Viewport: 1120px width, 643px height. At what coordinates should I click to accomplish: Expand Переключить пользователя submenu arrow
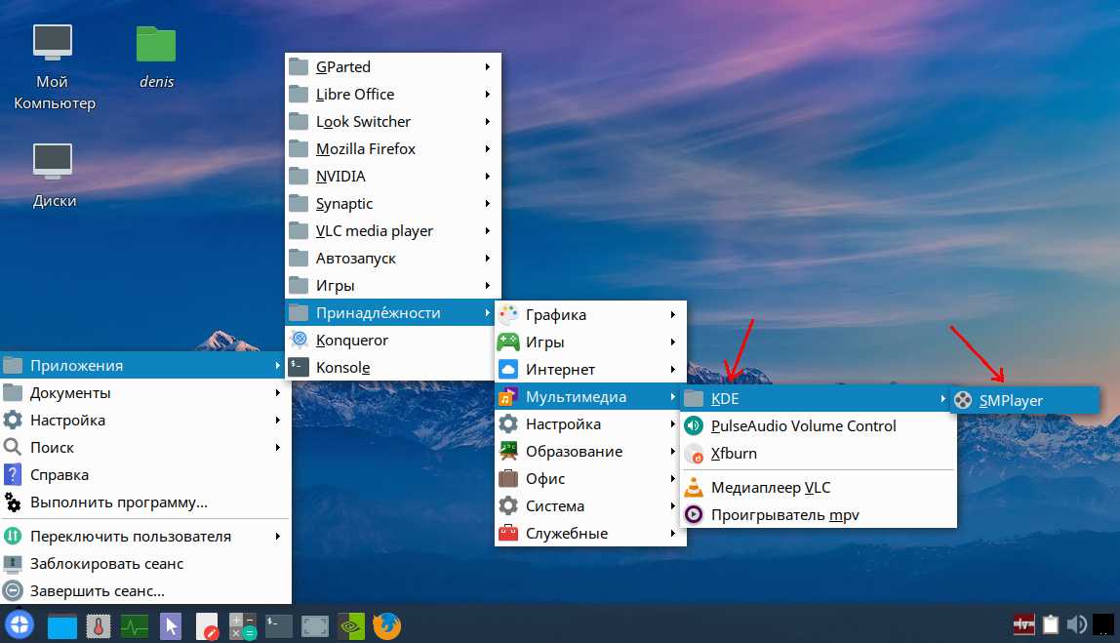coord(277,536)
